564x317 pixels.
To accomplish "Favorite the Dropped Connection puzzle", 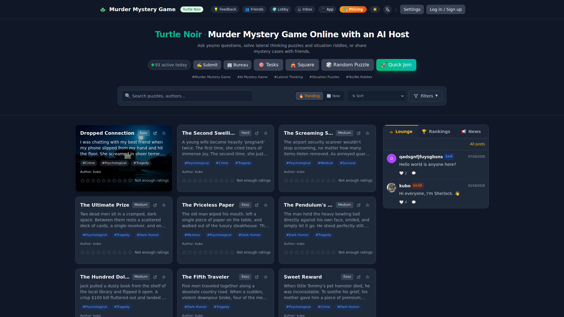I will coord(164,133).
